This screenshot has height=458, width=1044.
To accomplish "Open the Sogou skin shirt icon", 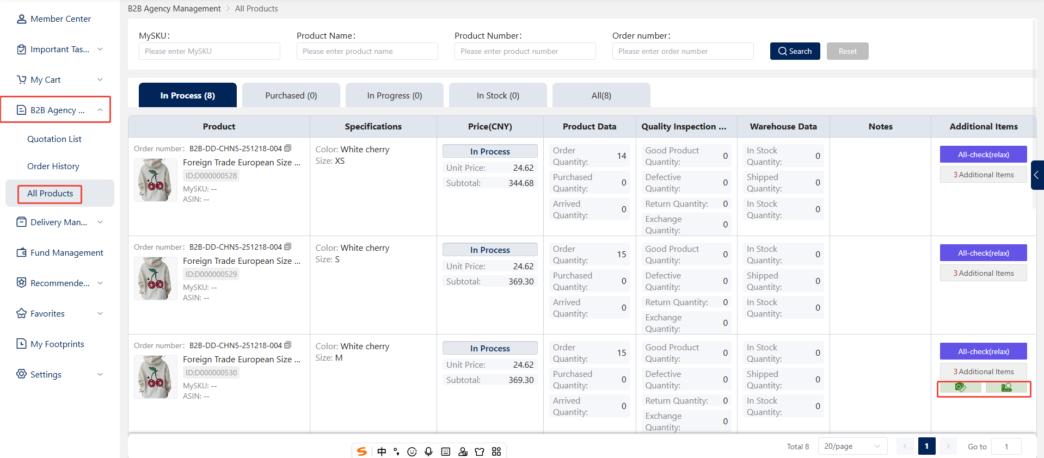I will coord(480,451).
